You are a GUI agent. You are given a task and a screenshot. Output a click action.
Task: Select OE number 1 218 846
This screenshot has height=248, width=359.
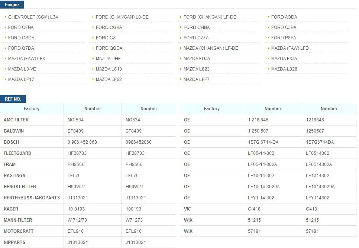tap(258, 120)
